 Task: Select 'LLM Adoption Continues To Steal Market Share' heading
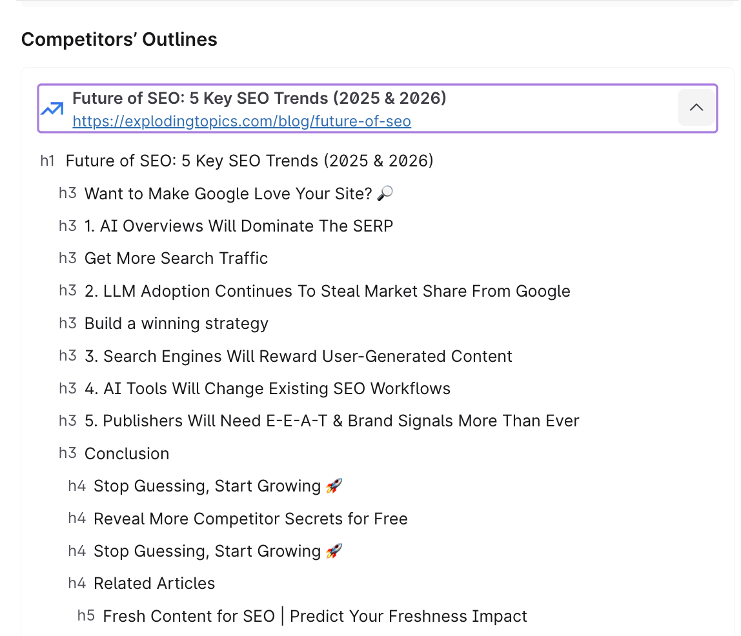coord(327,291)
